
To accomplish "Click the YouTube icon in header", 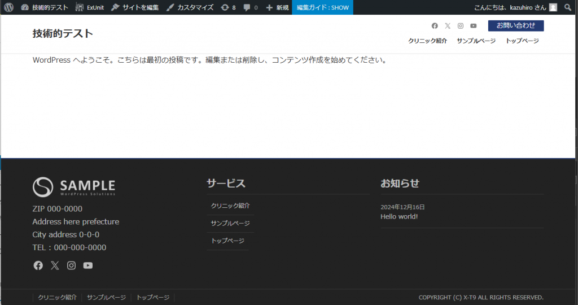I will 474,26.
